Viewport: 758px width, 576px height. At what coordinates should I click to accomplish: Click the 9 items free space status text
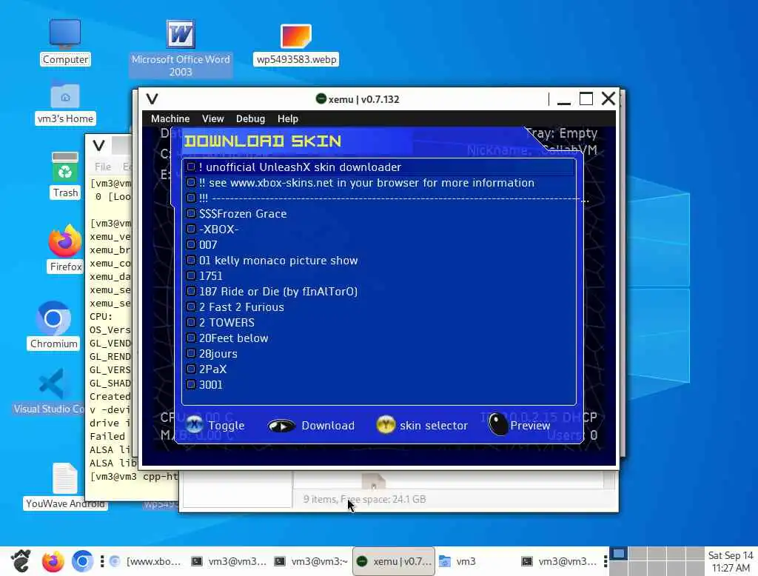(364, 499)
